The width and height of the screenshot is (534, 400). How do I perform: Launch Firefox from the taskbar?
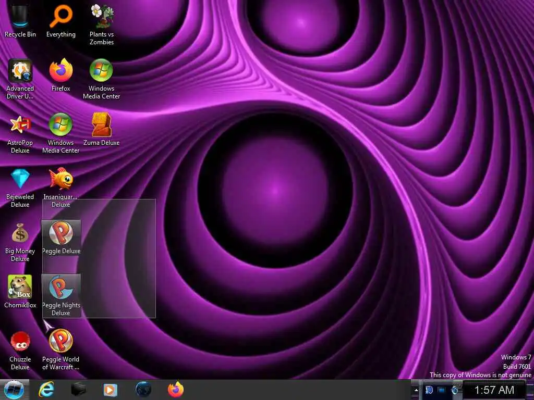pos(176,390)
